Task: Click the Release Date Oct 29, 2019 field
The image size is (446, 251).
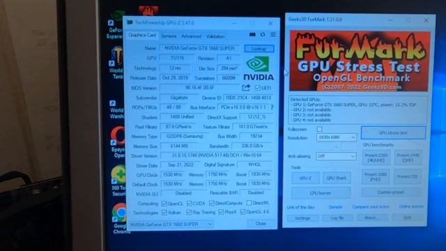Action: click(175, 77)
